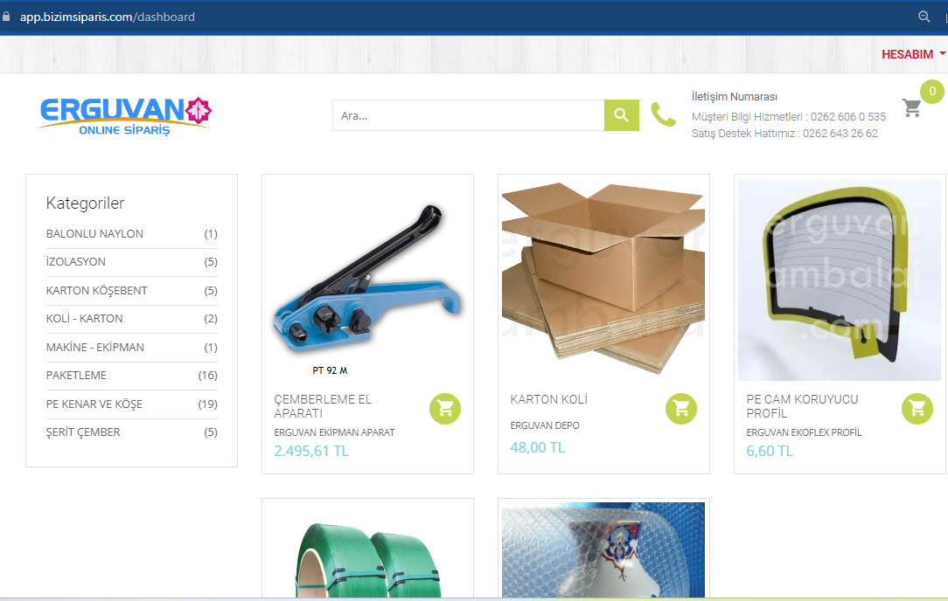Open the shopping cart icon
The height and width of the screenshot is (601, 948).
point(912,108)
